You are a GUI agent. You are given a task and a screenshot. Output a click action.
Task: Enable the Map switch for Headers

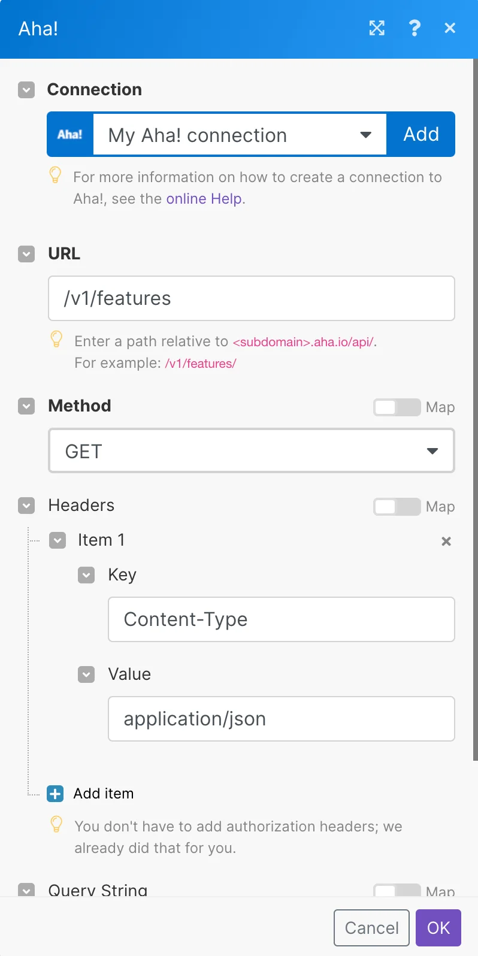click(397, 507)
